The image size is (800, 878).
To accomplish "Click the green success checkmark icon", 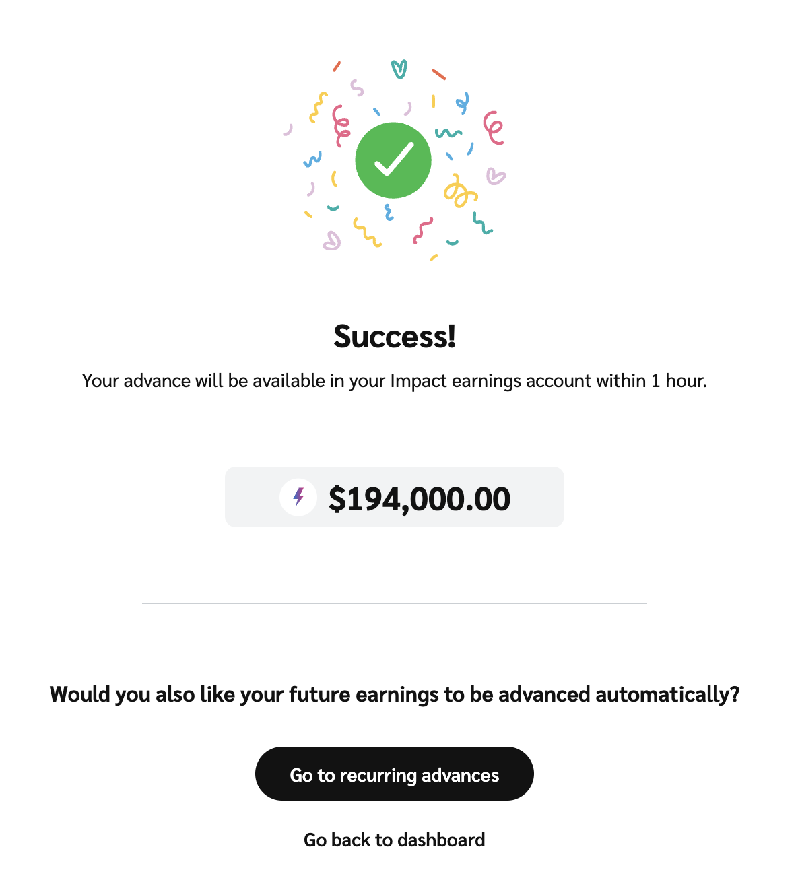I will [x=393, y=160].
